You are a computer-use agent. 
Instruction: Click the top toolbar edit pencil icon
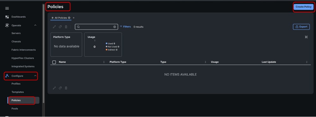[54, 27]
